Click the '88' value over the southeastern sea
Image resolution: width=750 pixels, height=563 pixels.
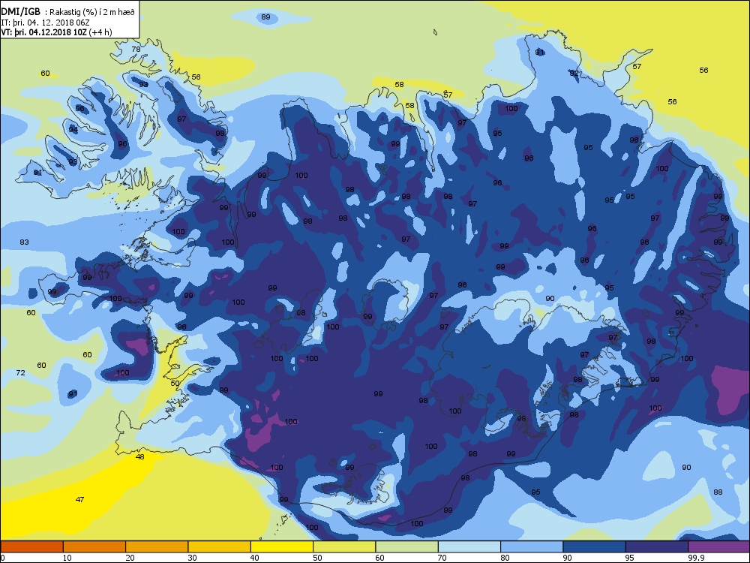718,492
